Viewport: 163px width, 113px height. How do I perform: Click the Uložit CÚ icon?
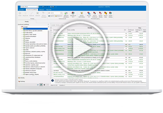[52, 16]
